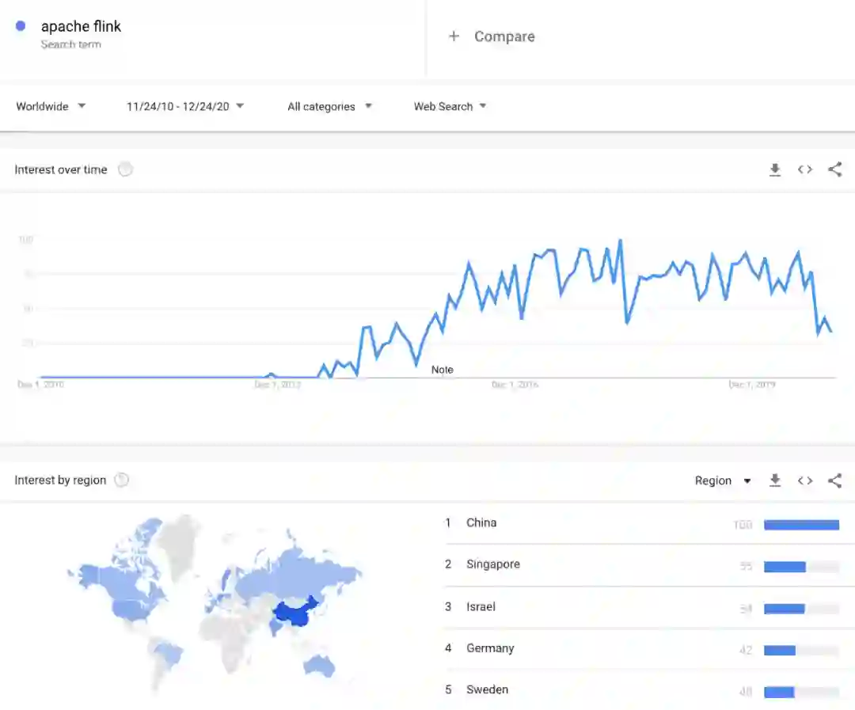Open help for Interest over time
This screenshot has height=710, width=855.
coord(125,169)
